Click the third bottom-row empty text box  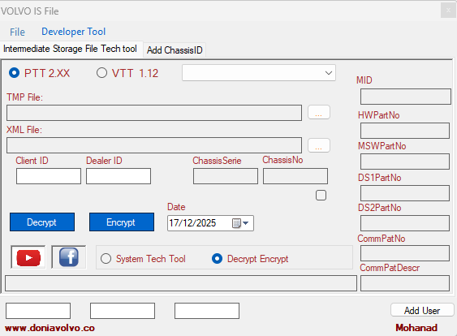[x=207, y=311]
